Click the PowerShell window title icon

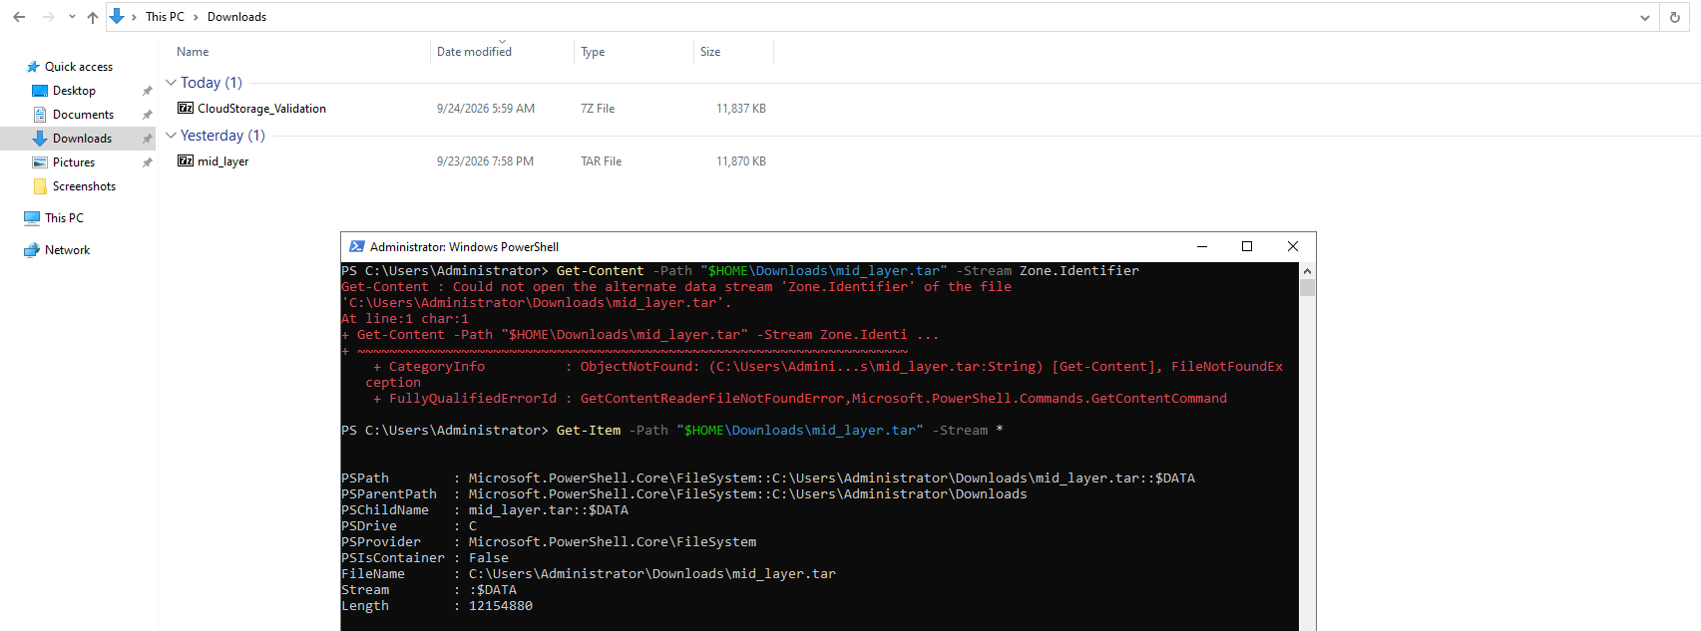pos(356,246)
